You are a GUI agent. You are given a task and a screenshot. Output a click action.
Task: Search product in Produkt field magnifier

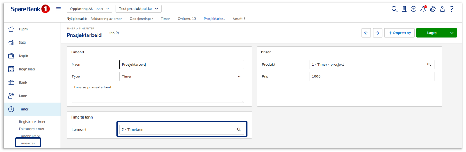coord(429,64)
